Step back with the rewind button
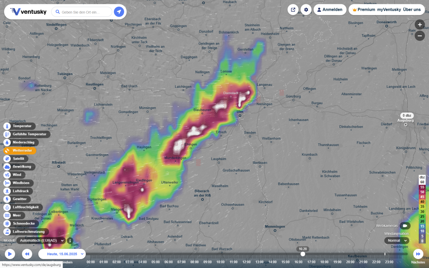The image size is (429, 268). click(x=27, y=254)
